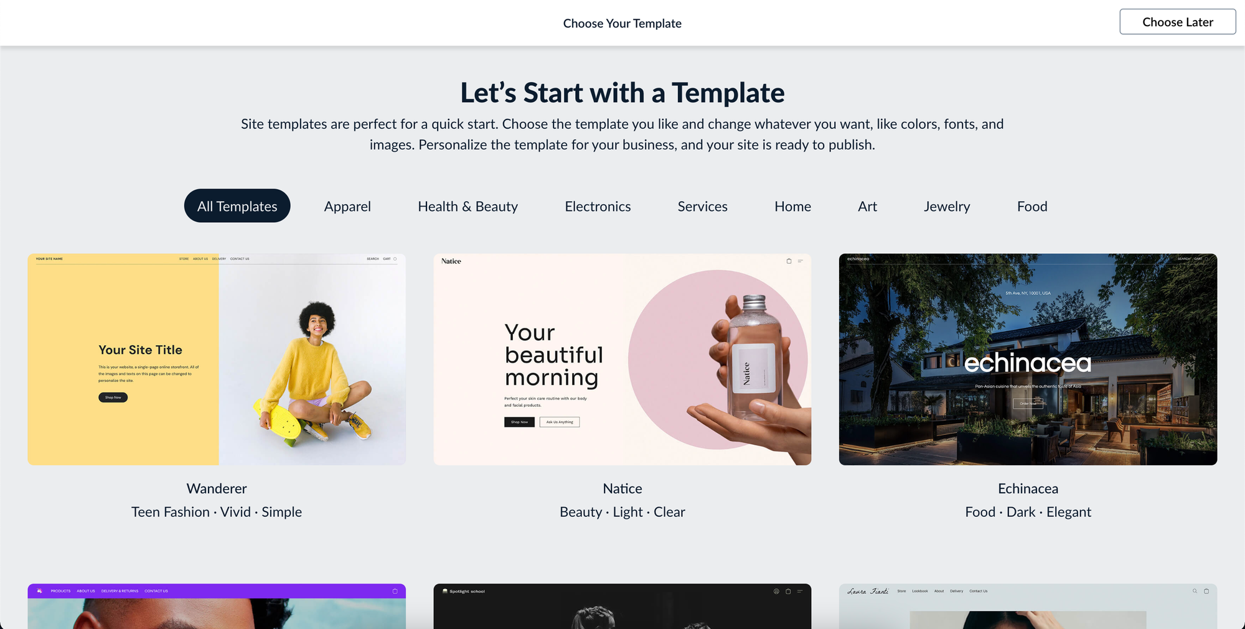Image resolution: width=1245 pixels, height=629 pixels.
Task: Click the Choose Later button
Action: point(1177,22)
